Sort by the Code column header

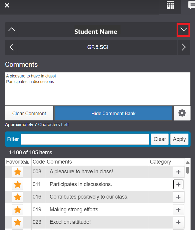pos(39,162)
